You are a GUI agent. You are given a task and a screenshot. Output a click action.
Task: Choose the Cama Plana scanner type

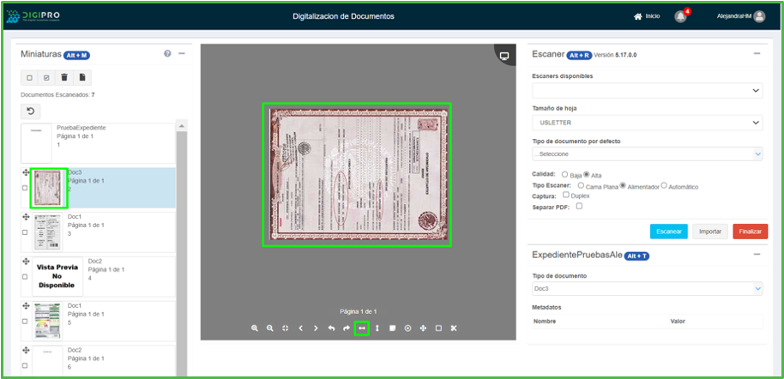pyautogui.click(x=581, y=185)
